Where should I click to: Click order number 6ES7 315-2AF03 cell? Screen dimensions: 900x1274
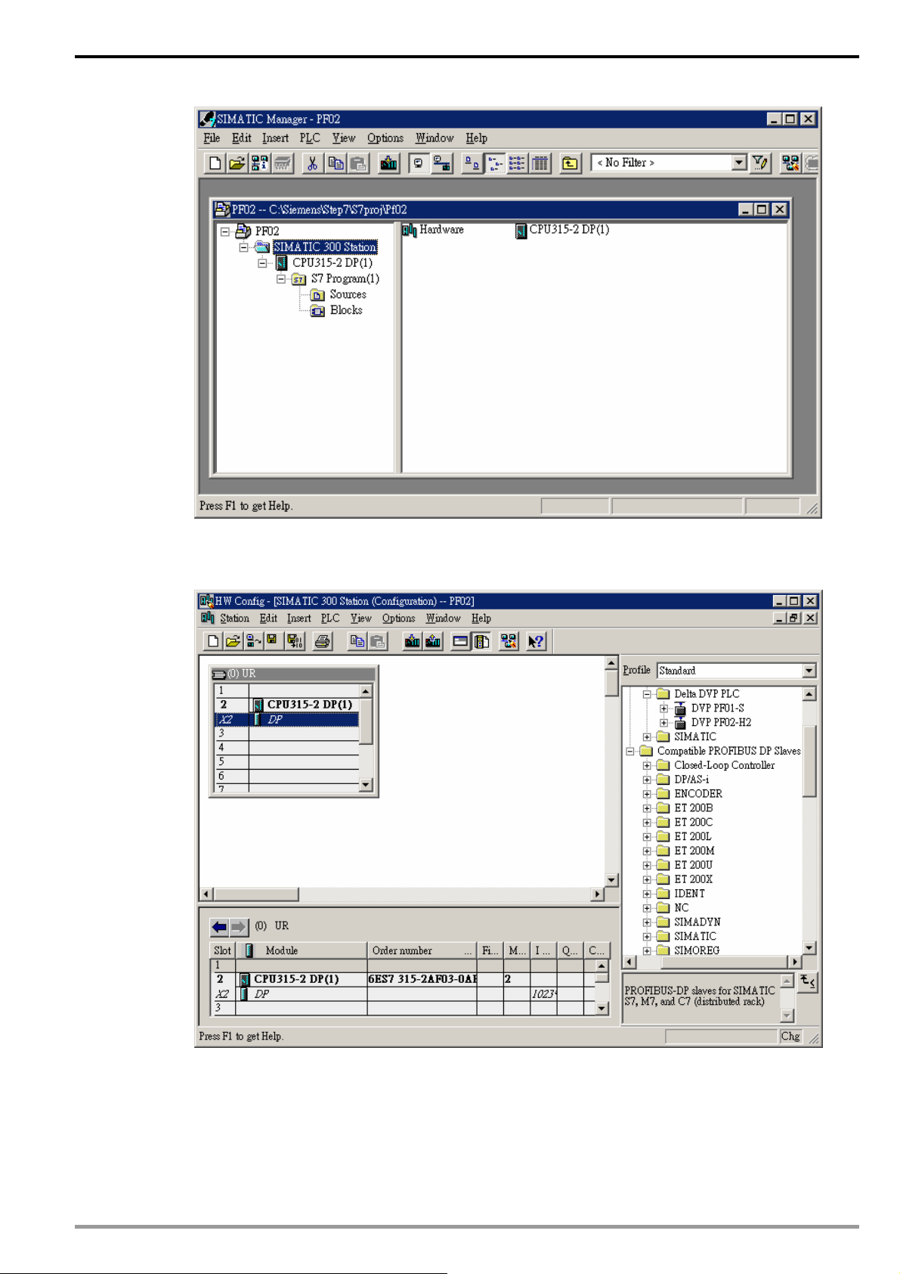[422, 979]
